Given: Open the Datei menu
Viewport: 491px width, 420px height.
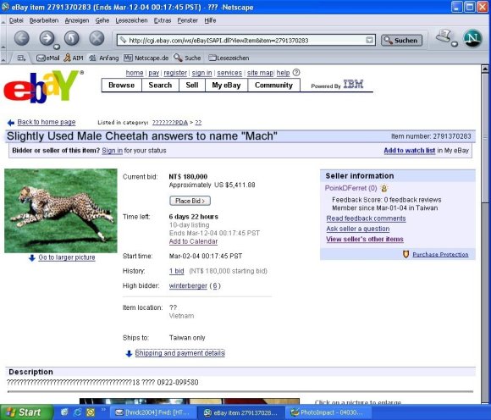Looking at the screenshot, I should [x=16, y=20].
